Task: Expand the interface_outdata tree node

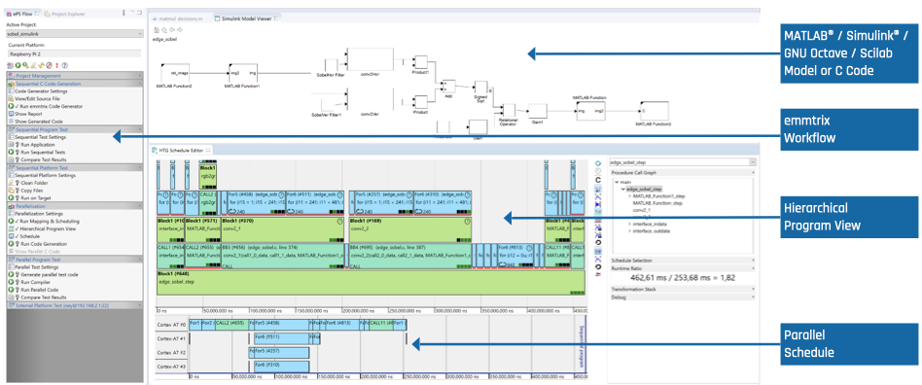Action: pos(630,231)
